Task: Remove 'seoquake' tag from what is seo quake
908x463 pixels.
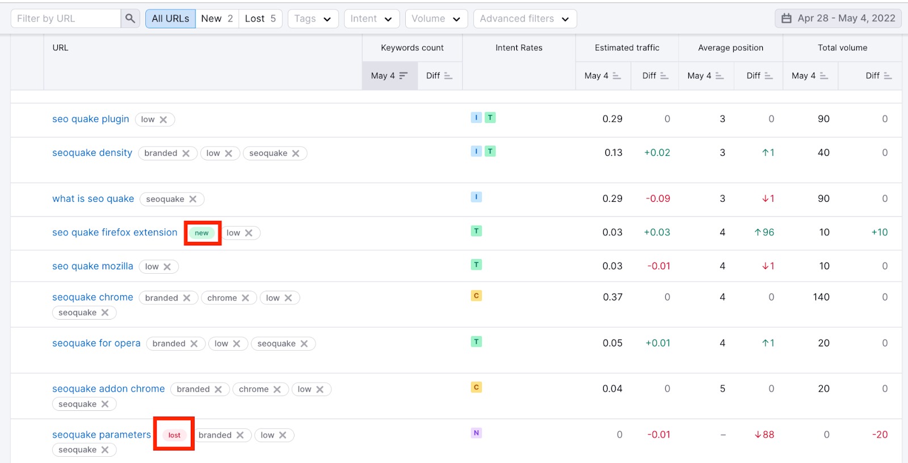Action: pos(193,199)
